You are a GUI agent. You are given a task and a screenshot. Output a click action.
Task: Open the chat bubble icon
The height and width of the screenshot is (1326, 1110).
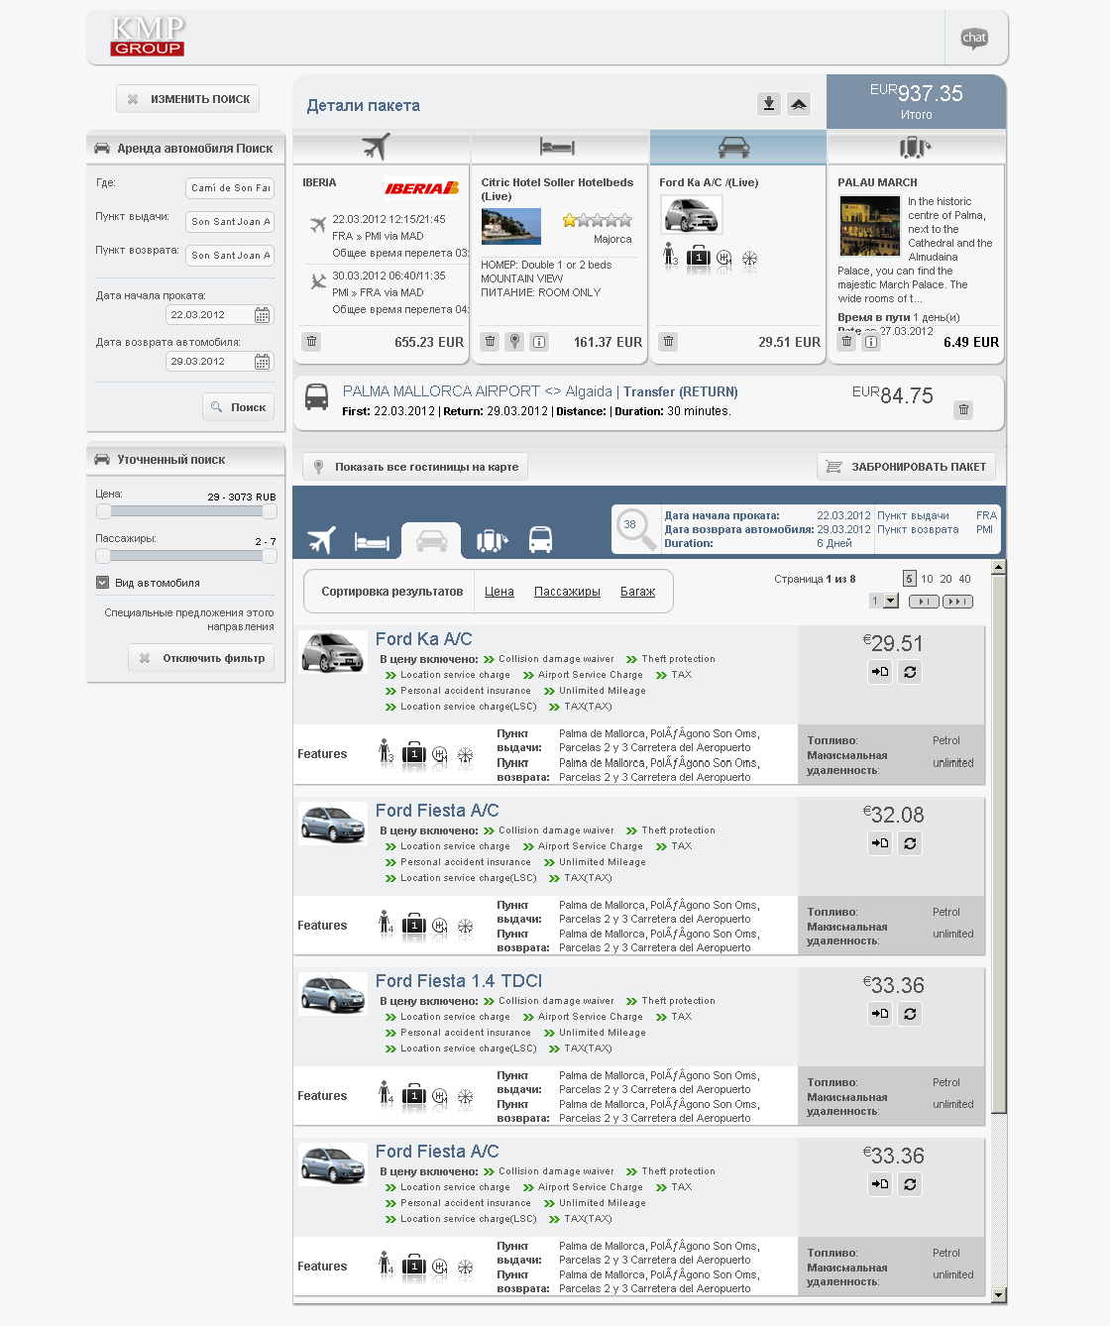point(974,39)
